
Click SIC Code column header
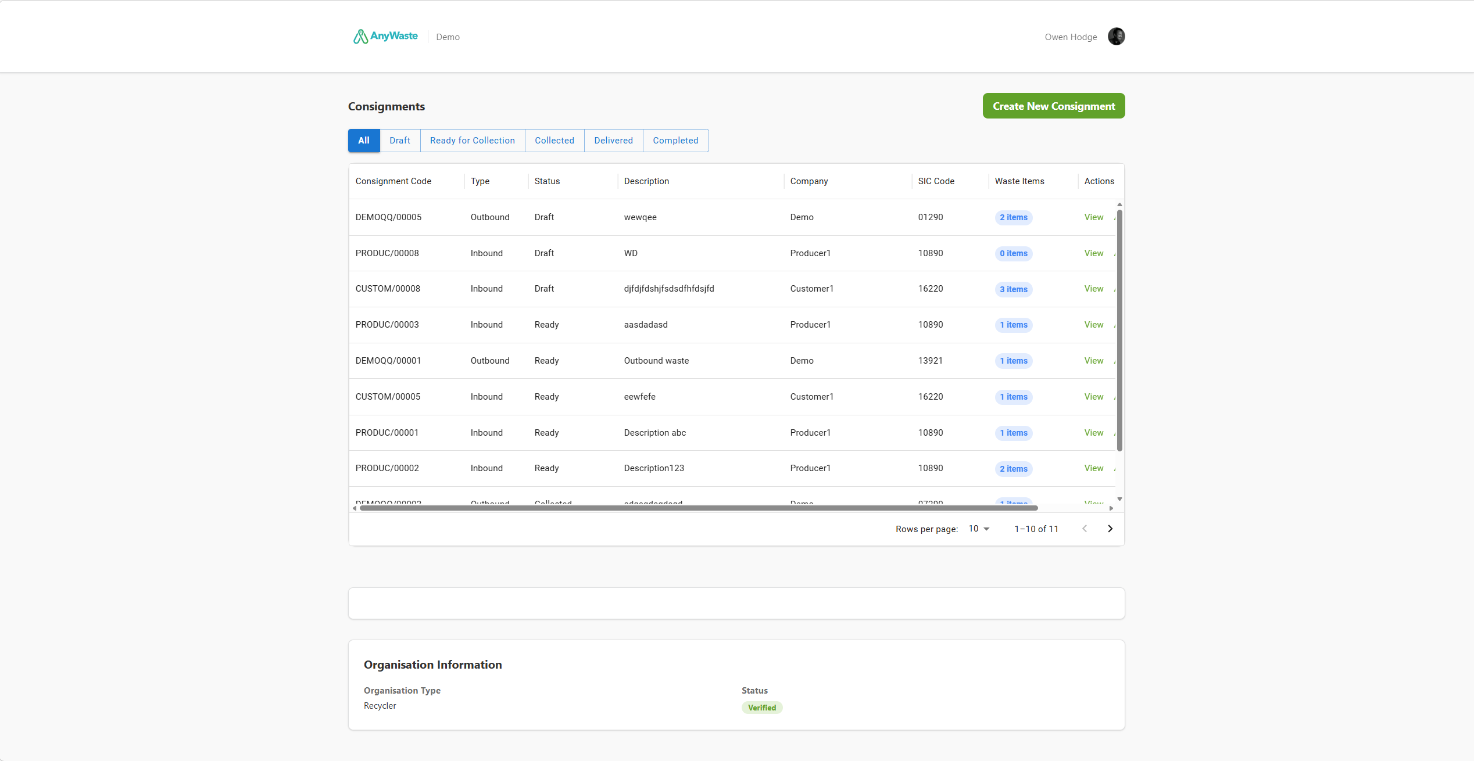point(936,181)
